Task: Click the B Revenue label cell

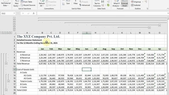Action: pyautogui.click(x=27, y=58)
